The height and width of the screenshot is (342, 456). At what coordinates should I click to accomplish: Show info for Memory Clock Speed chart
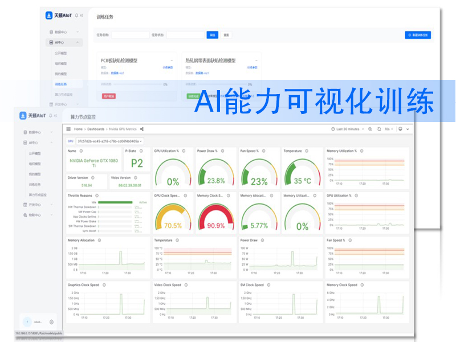[x=362, y=285]
